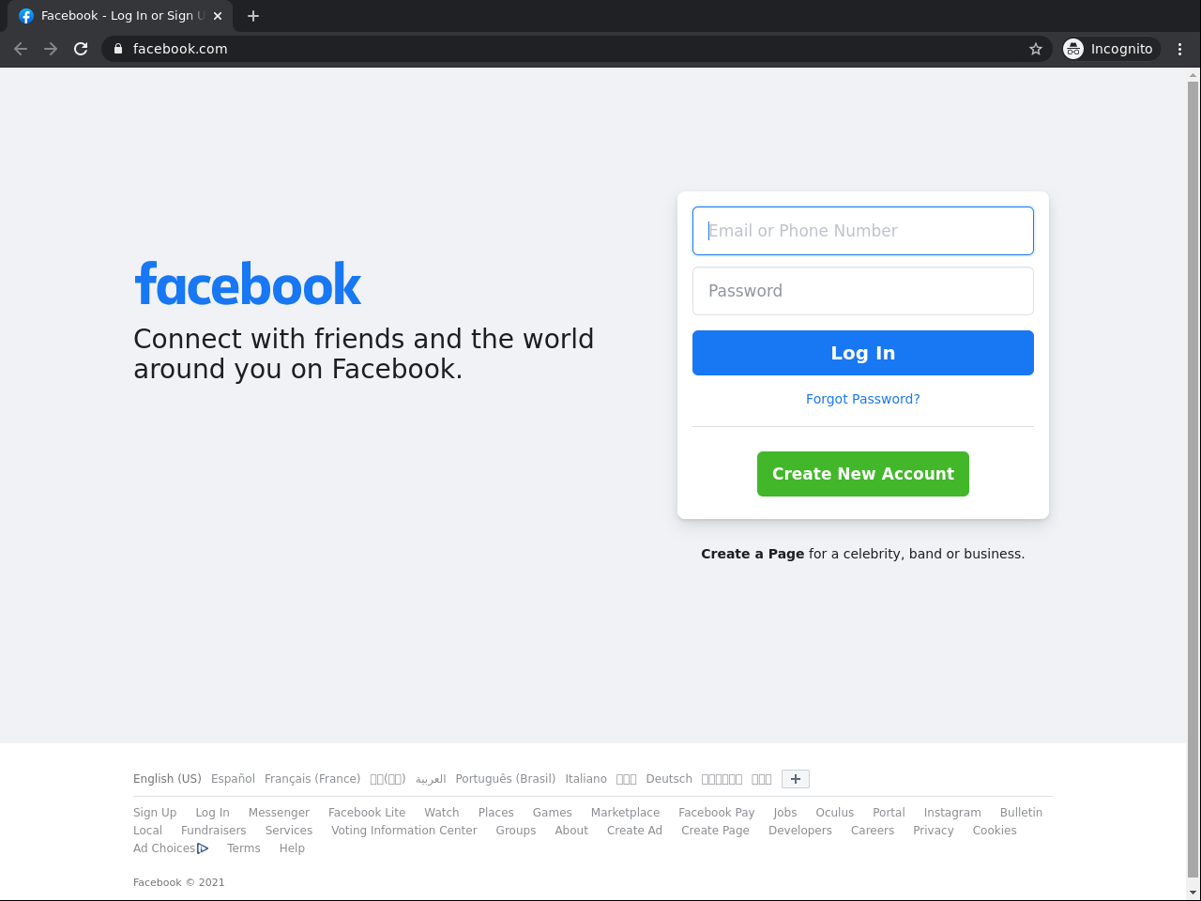
Task: Visit the Services footer link
Action: (289, 831)
